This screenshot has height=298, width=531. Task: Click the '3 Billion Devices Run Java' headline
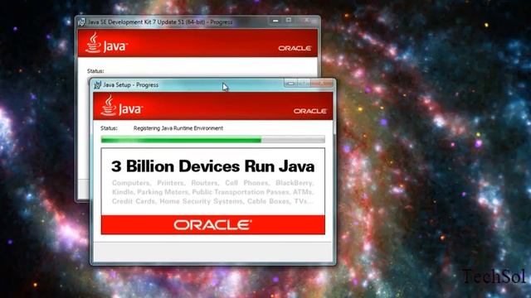(213, 166)
